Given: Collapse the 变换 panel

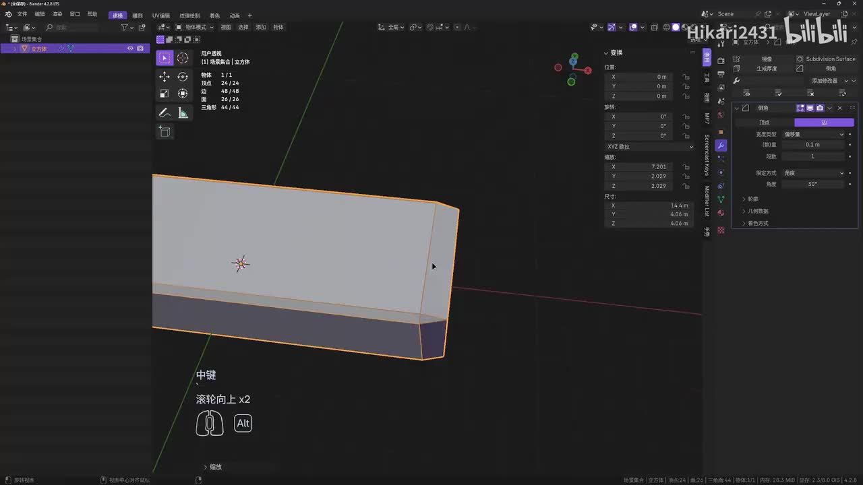Looking at the screenshot, I should [x=614, y=53].
